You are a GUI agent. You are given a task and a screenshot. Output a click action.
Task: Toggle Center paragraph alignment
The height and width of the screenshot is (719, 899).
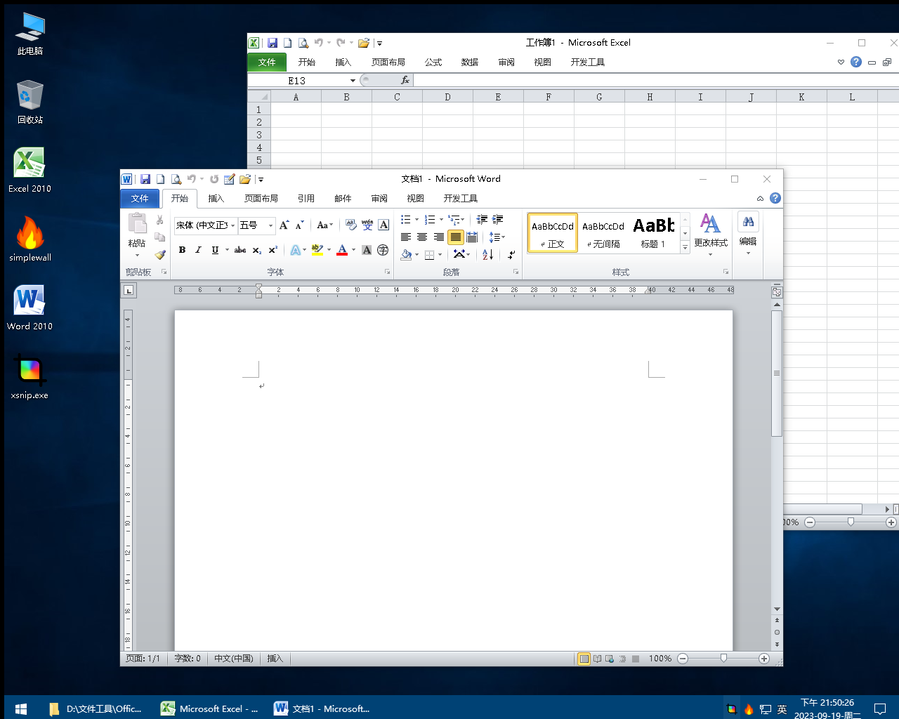(422, 237)
